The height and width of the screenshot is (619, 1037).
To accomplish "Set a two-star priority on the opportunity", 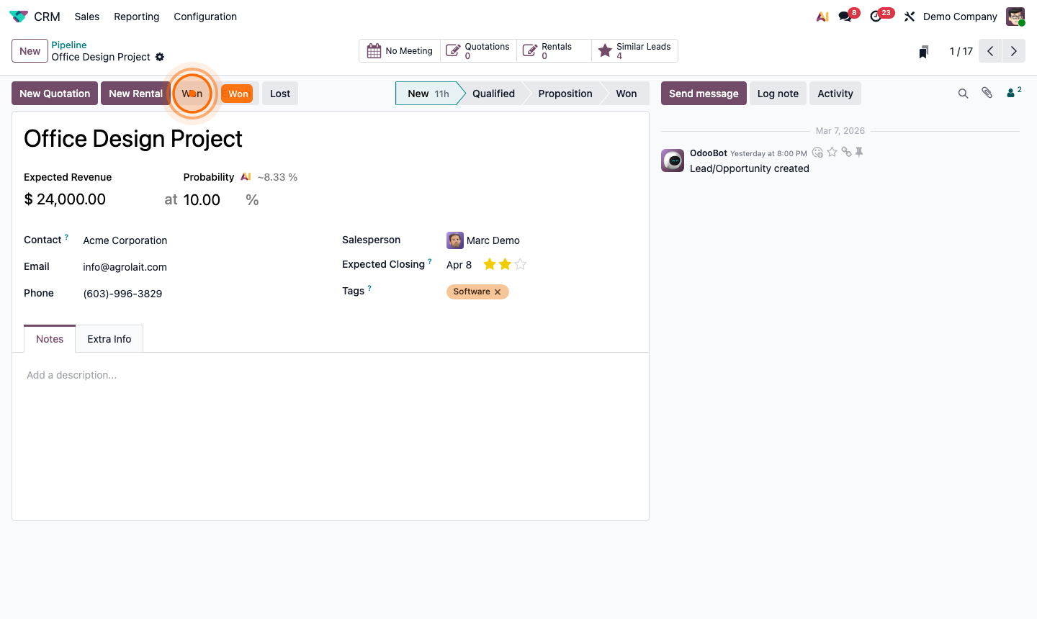I will pos(504,264).
